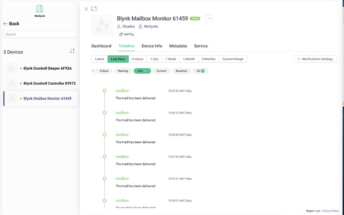Click the Wellpole organization building icon
This screenshot has height=215, width=344.
[39, 9]
